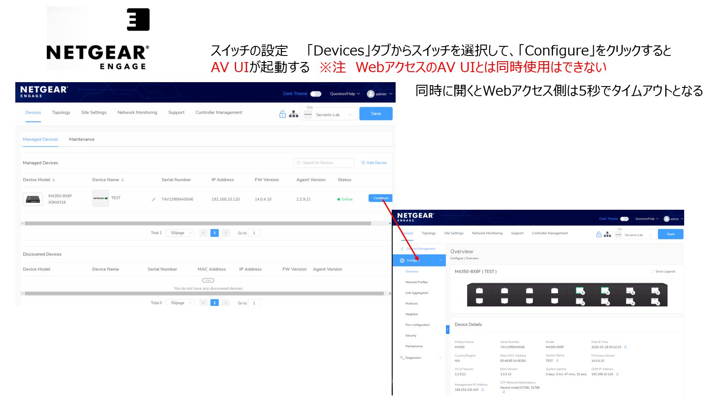Edit Date & Time pencil icon
Viewport: 720px width, 402px height.
[626, 347]
